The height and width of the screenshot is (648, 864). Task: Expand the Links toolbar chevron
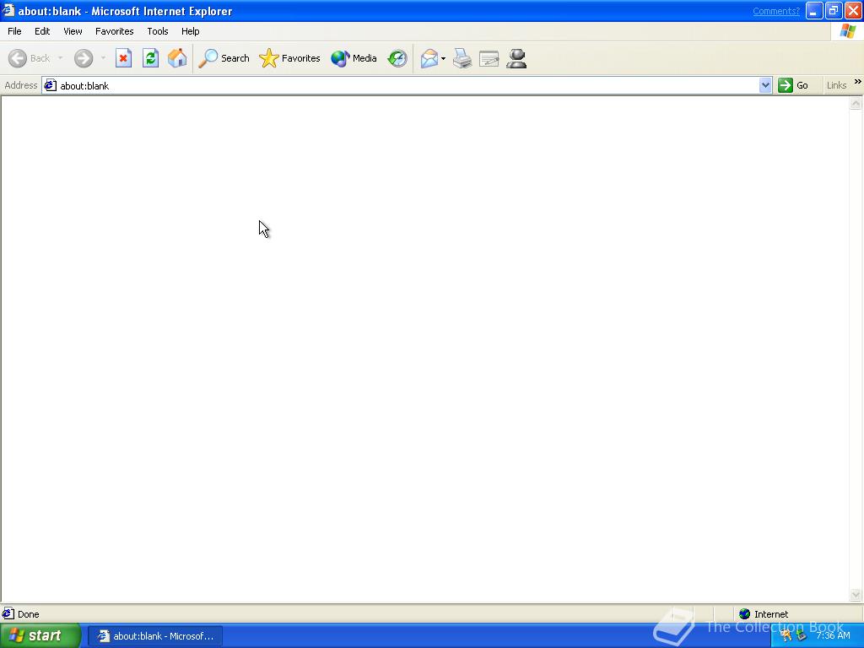tap(857, 82)
